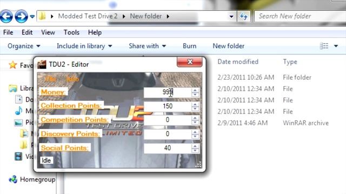This screenshot has width=346, height=194.
Task: Expand the arrow after New folder breadcrumb
Action: 168,16
